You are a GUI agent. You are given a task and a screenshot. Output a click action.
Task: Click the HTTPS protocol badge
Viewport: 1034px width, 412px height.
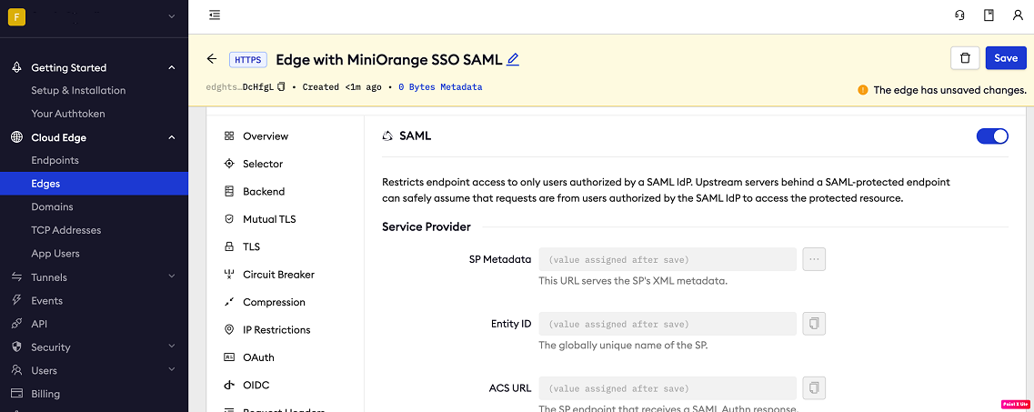pyautogui.click(x=248, y=59)
